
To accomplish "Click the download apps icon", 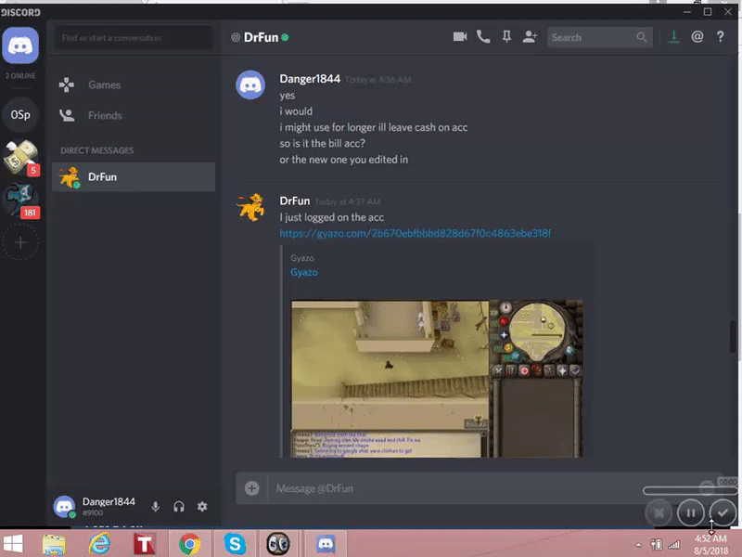I will tap(674, 37).
